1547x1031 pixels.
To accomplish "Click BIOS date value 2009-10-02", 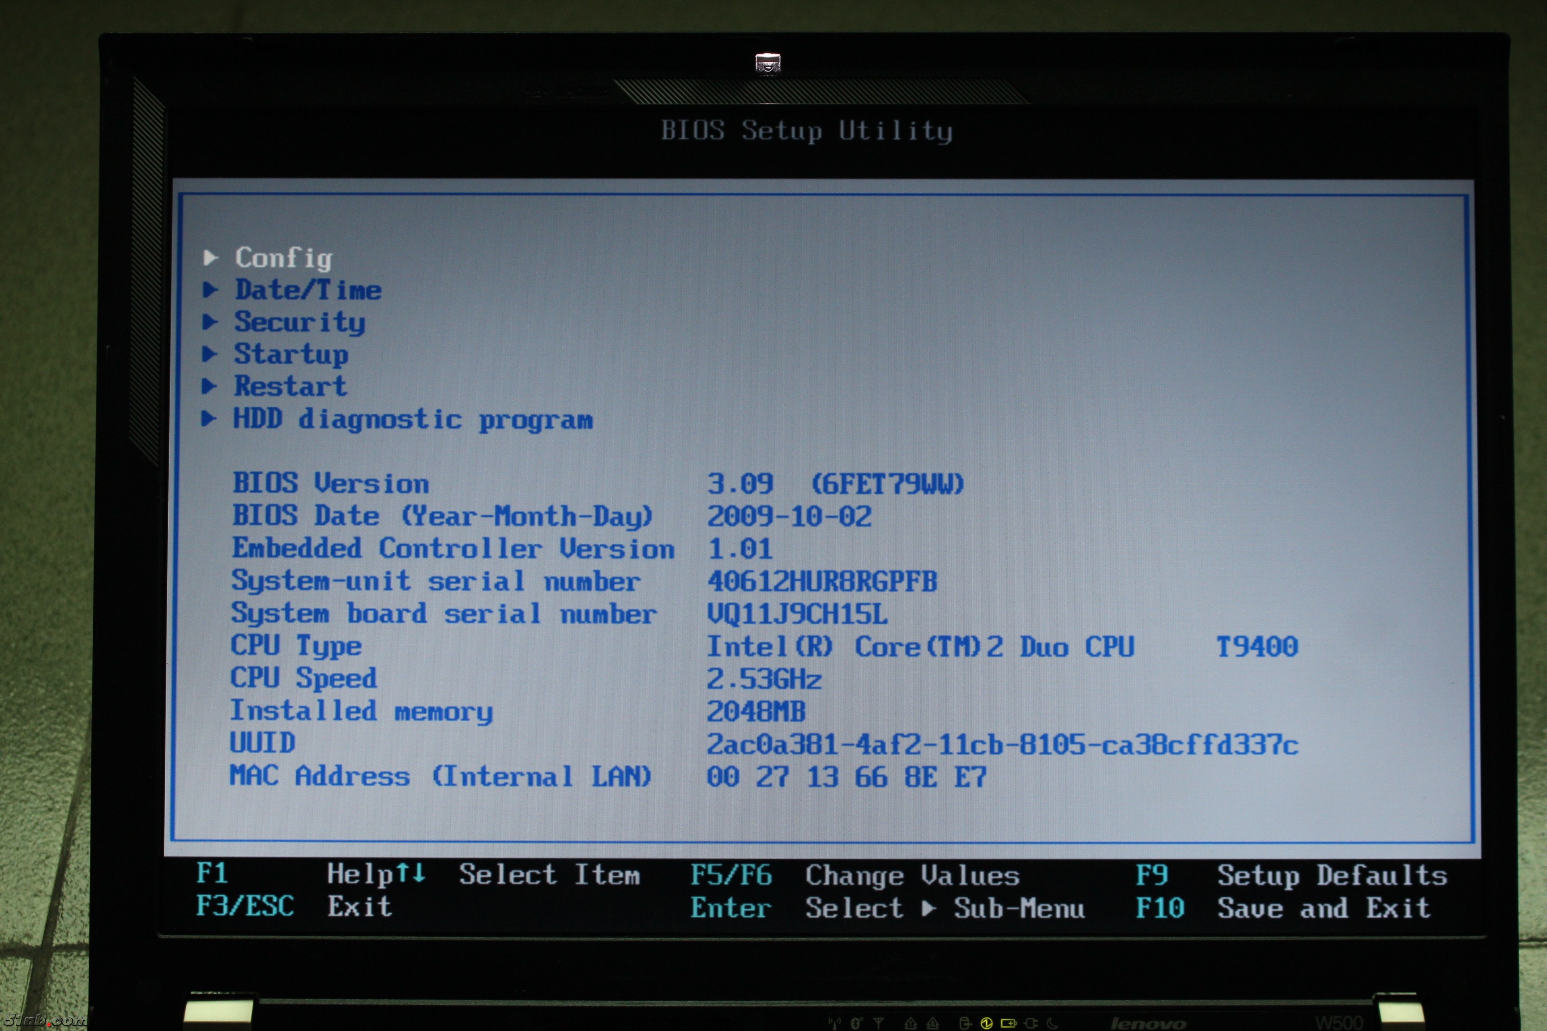I will (x=789, y=517).
